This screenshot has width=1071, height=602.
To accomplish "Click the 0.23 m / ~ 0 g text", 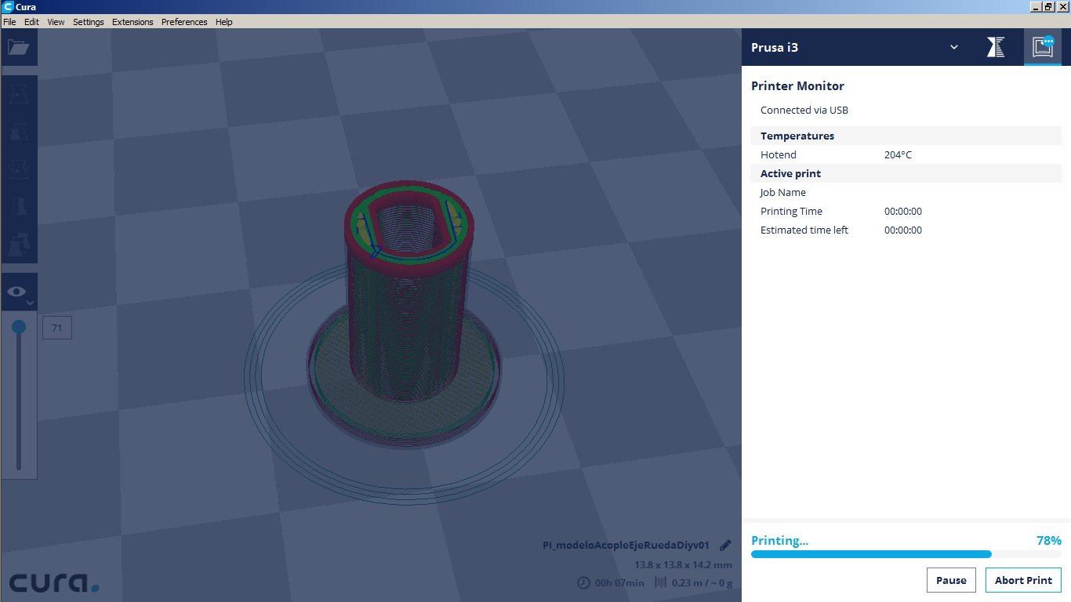I will (702, 582).
